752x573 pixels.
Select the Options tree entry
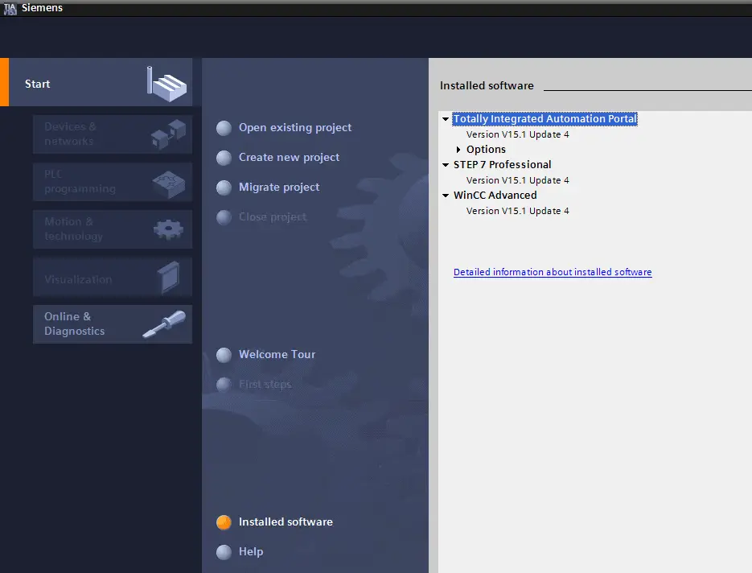coord(486,149)
